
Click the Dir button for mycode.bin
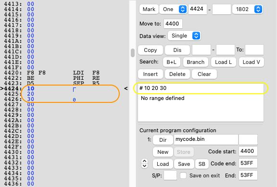click(163, 140)
